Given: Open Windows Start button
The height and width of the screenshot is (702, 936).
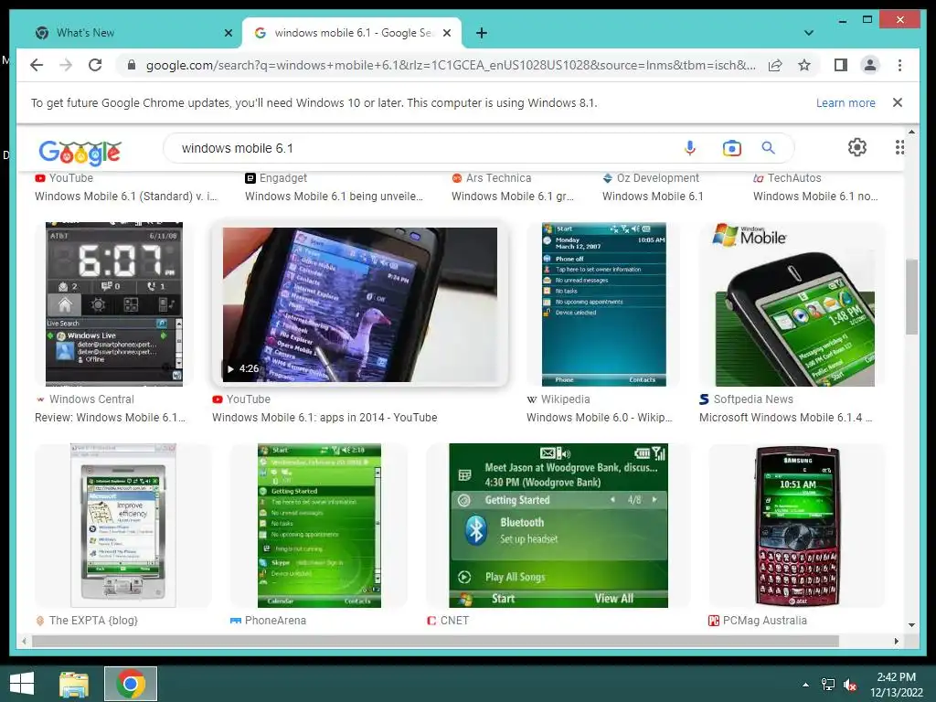Looking at the screenshot, I should (22, 684).
